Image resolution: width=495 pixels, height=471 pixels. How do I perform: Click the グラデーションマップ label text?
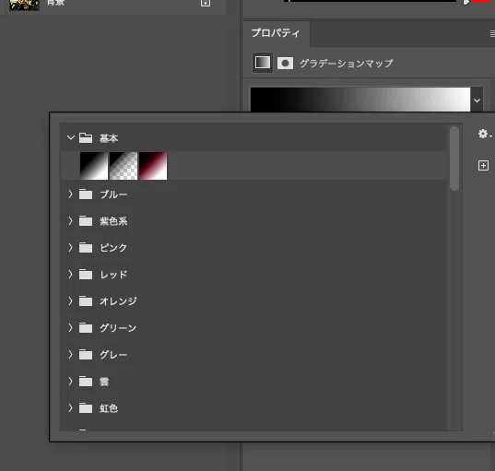point(347,64)
